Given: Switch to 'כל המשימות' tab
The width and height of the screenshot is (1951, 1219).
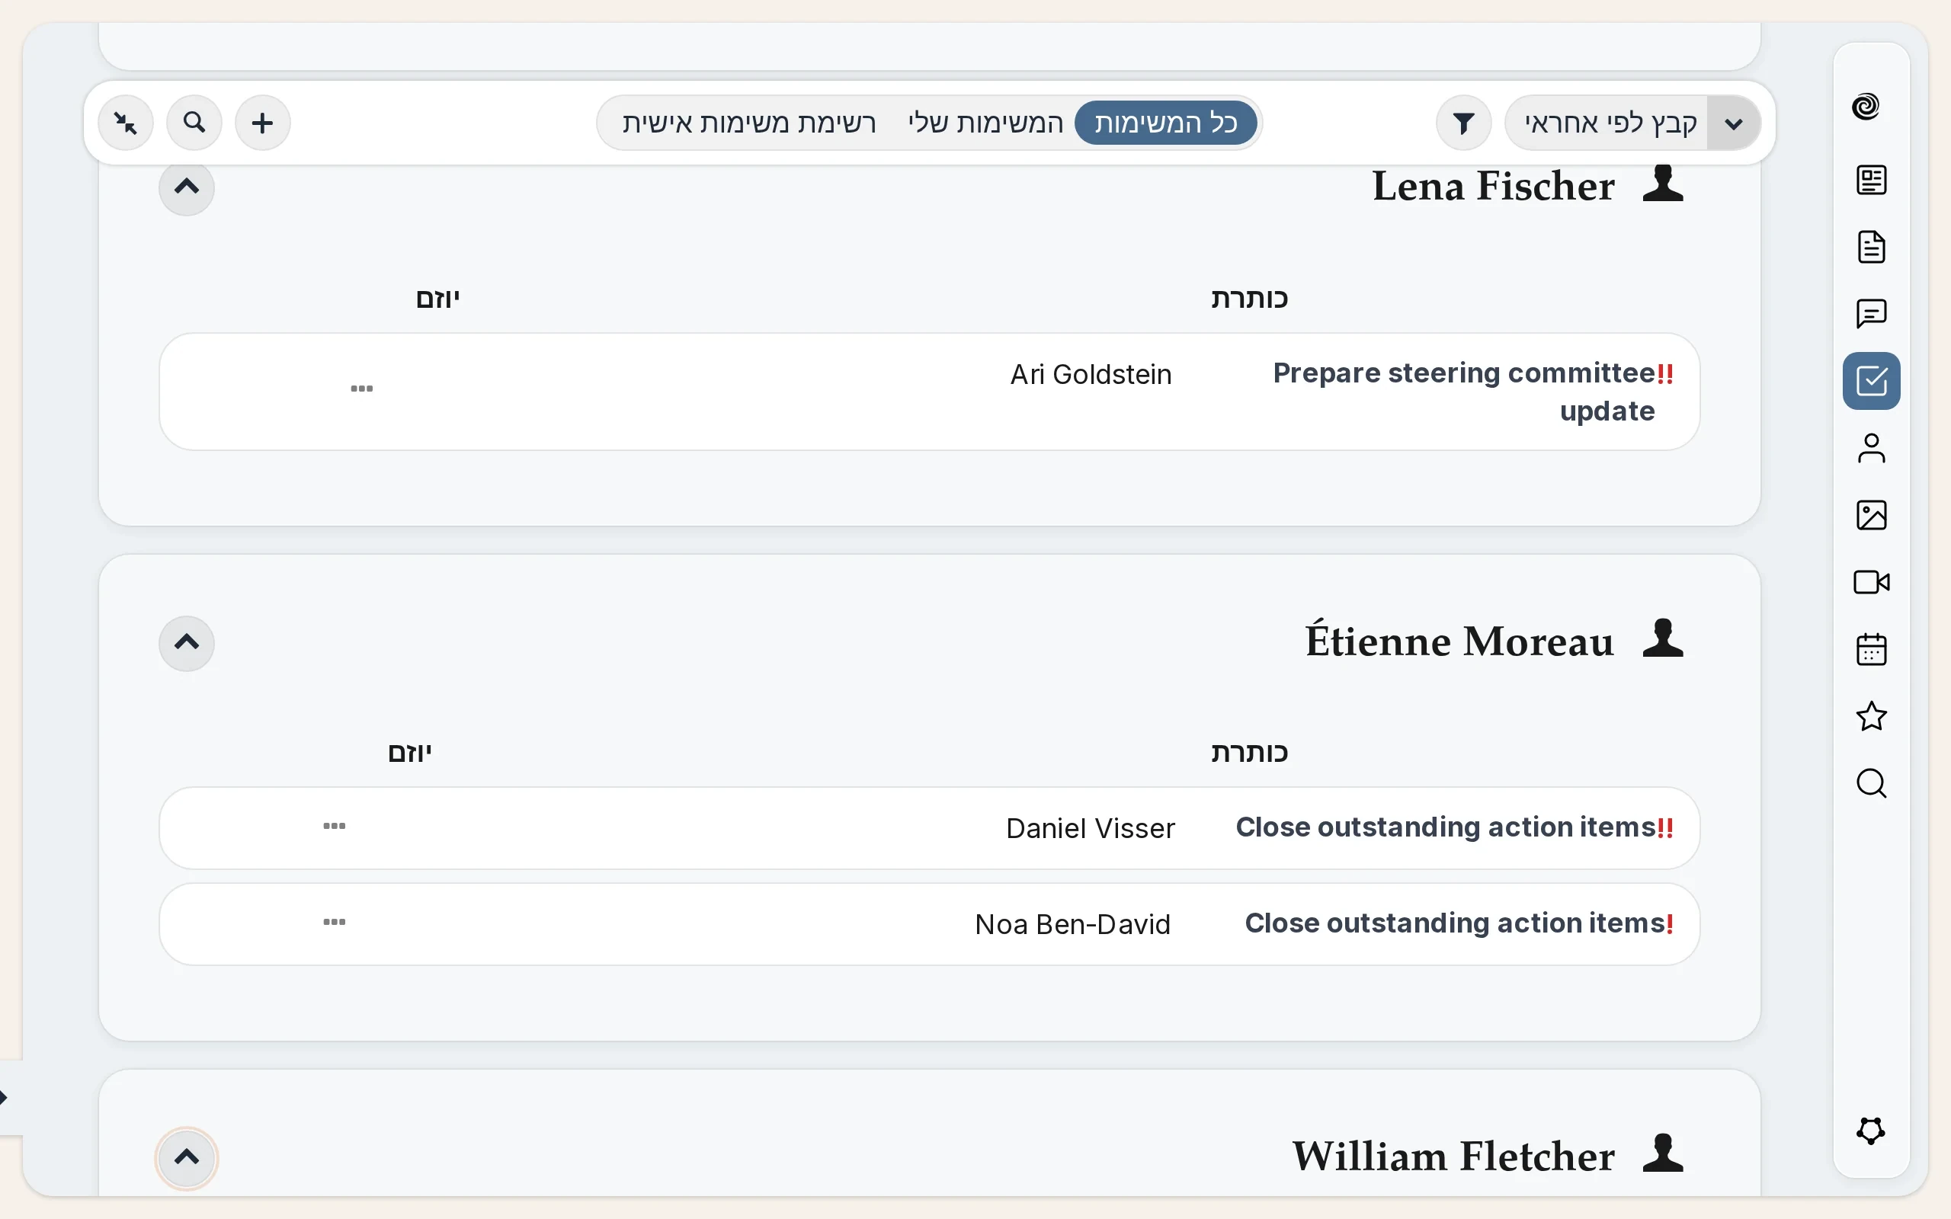Looking at the screenshot, I should (x=1166, y=123).
